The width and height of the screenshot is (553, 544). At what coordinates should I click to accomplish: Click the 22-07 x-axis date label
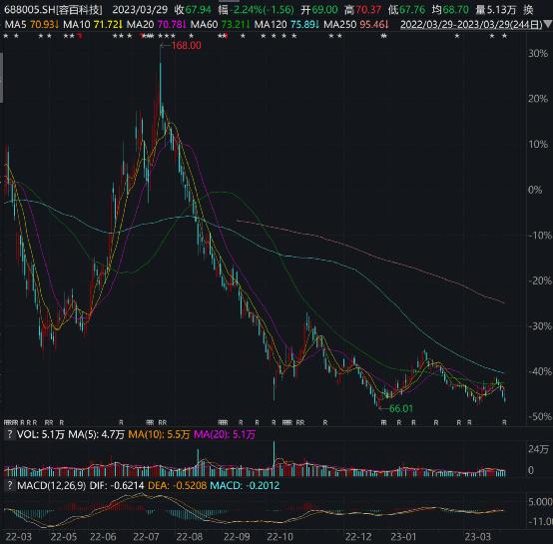146,537
